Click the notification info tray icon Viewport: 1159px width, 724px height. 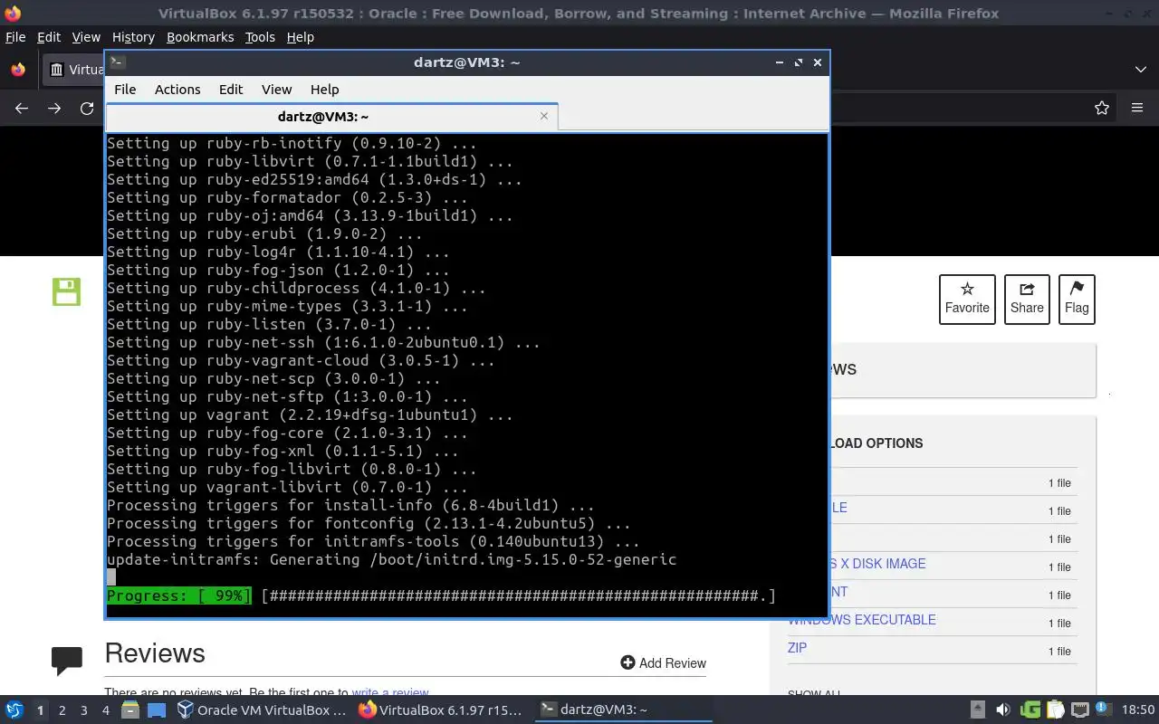(x=1104, y=710)
